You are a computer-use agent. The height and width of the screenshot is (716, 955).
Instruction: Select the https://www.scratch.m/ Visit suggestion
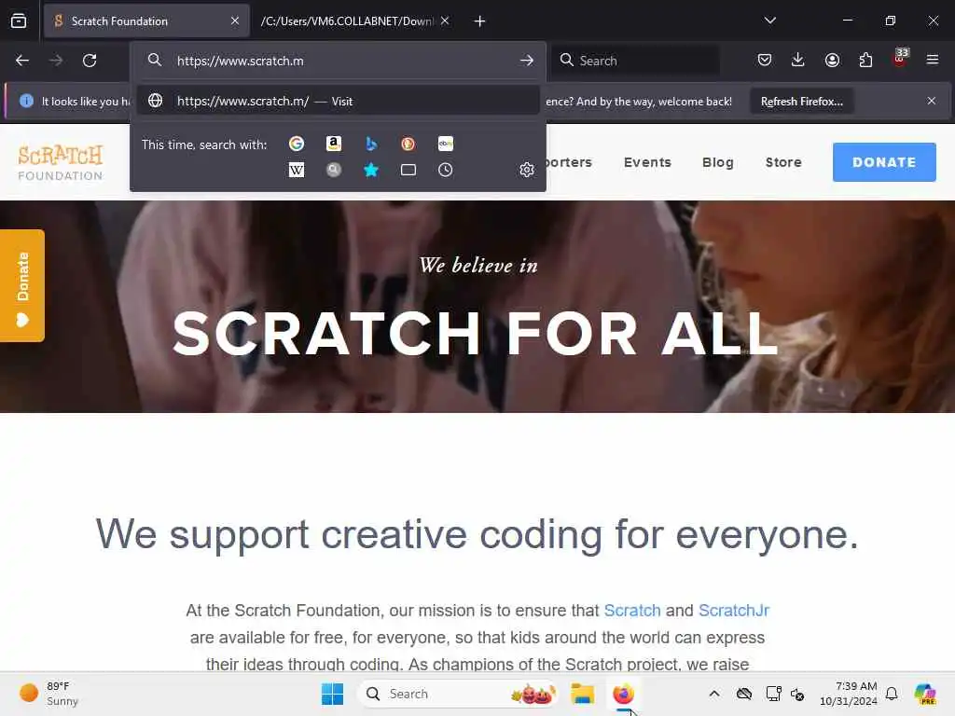[x=338, y=101]
